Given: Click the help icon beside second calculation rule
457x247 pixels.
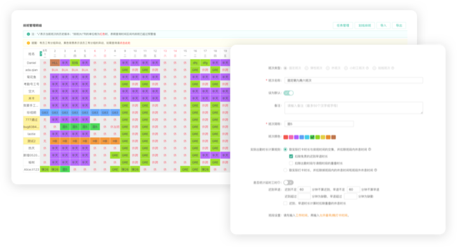Looking at the screenshot, I should [x=376, y=170].
